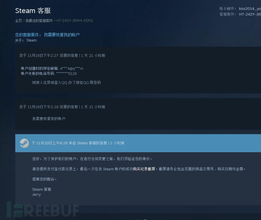
Task: Click the Steam 客服 page heading
Action: tap(33, 11)
